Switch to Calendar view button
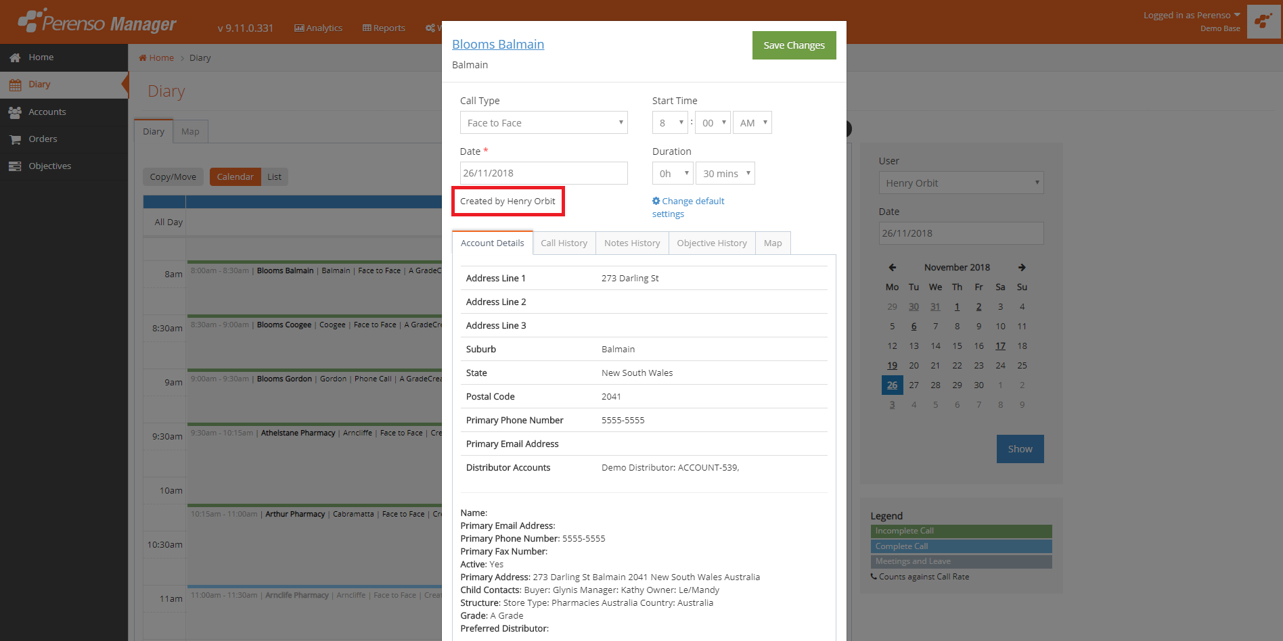 tap(235, 177)
